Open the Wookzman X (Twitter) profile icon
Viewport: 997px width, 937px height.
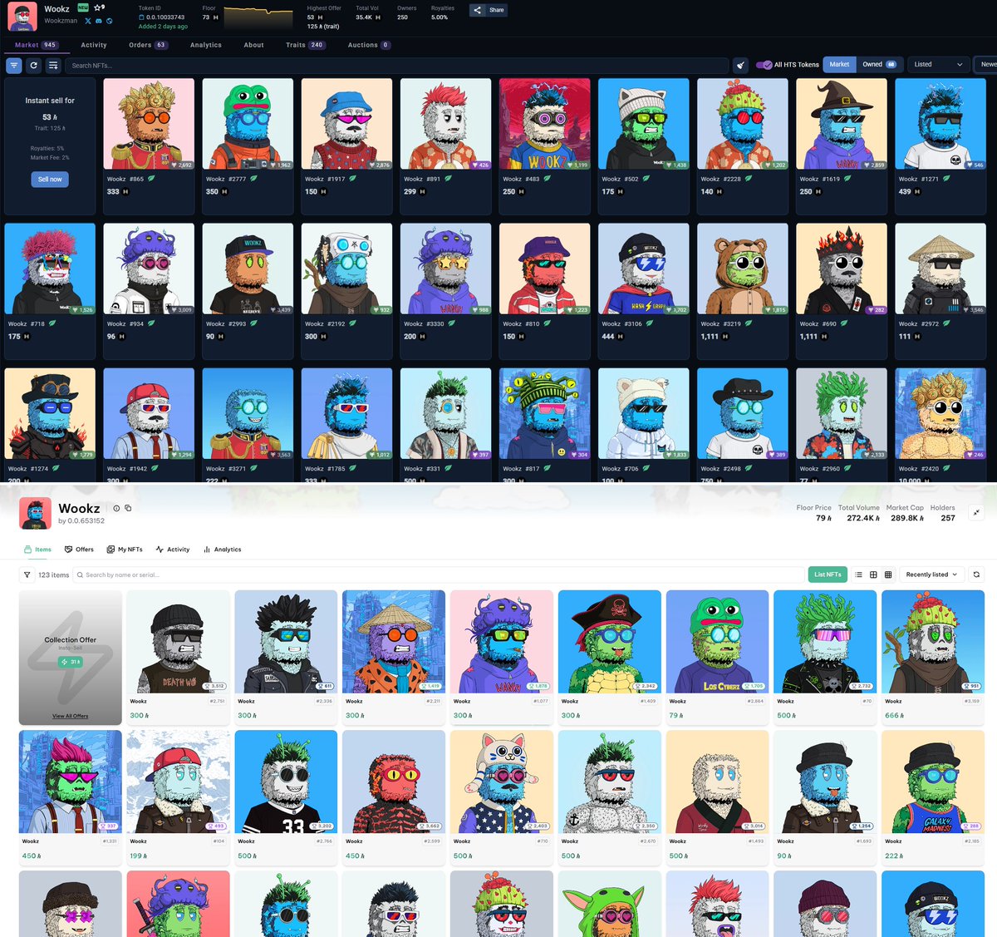(x=88, y=21)
